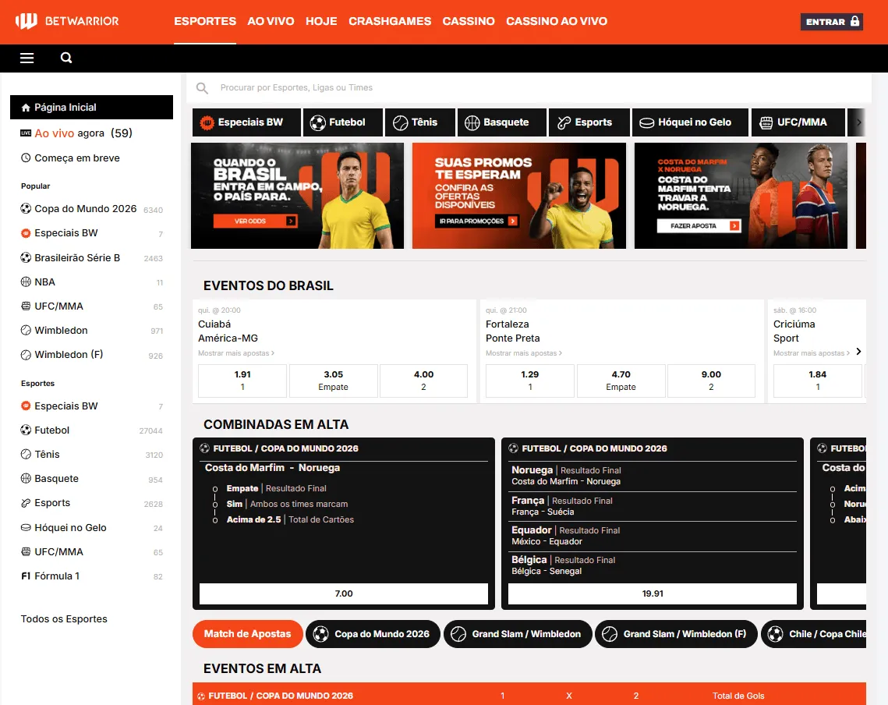888x705 pixels.
Task: Click Ver Odds on Brasil banner
Action: (x=255, y=221)
